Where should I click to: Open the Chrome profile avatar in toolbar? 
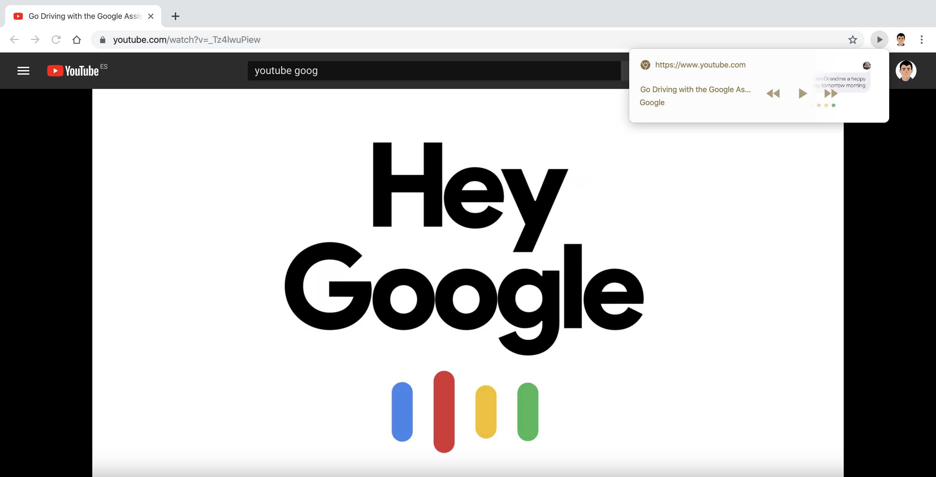click(x=900, y=40)
